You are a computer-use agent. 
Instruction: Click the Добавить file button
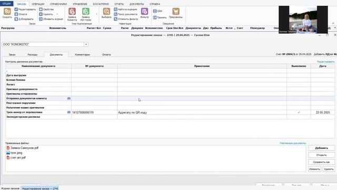[x=322, y=148]
